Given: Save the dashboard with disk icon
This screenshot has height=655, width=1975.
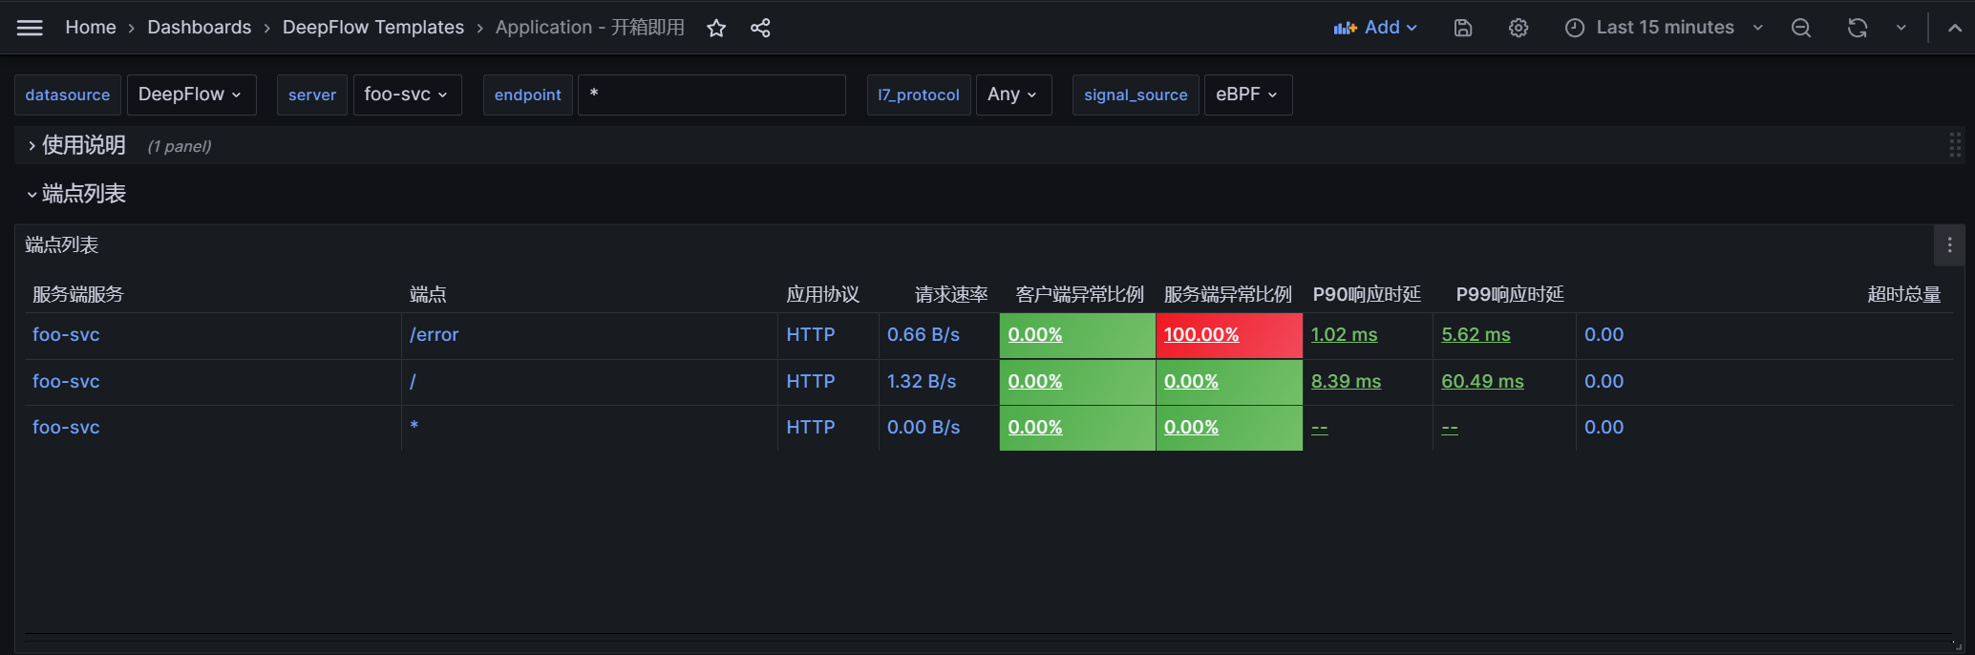Looking at the screenshot, I should (x=1463, y=28).
